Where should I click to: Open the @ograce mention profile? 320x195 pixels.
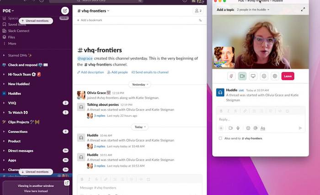click(85, 58)
